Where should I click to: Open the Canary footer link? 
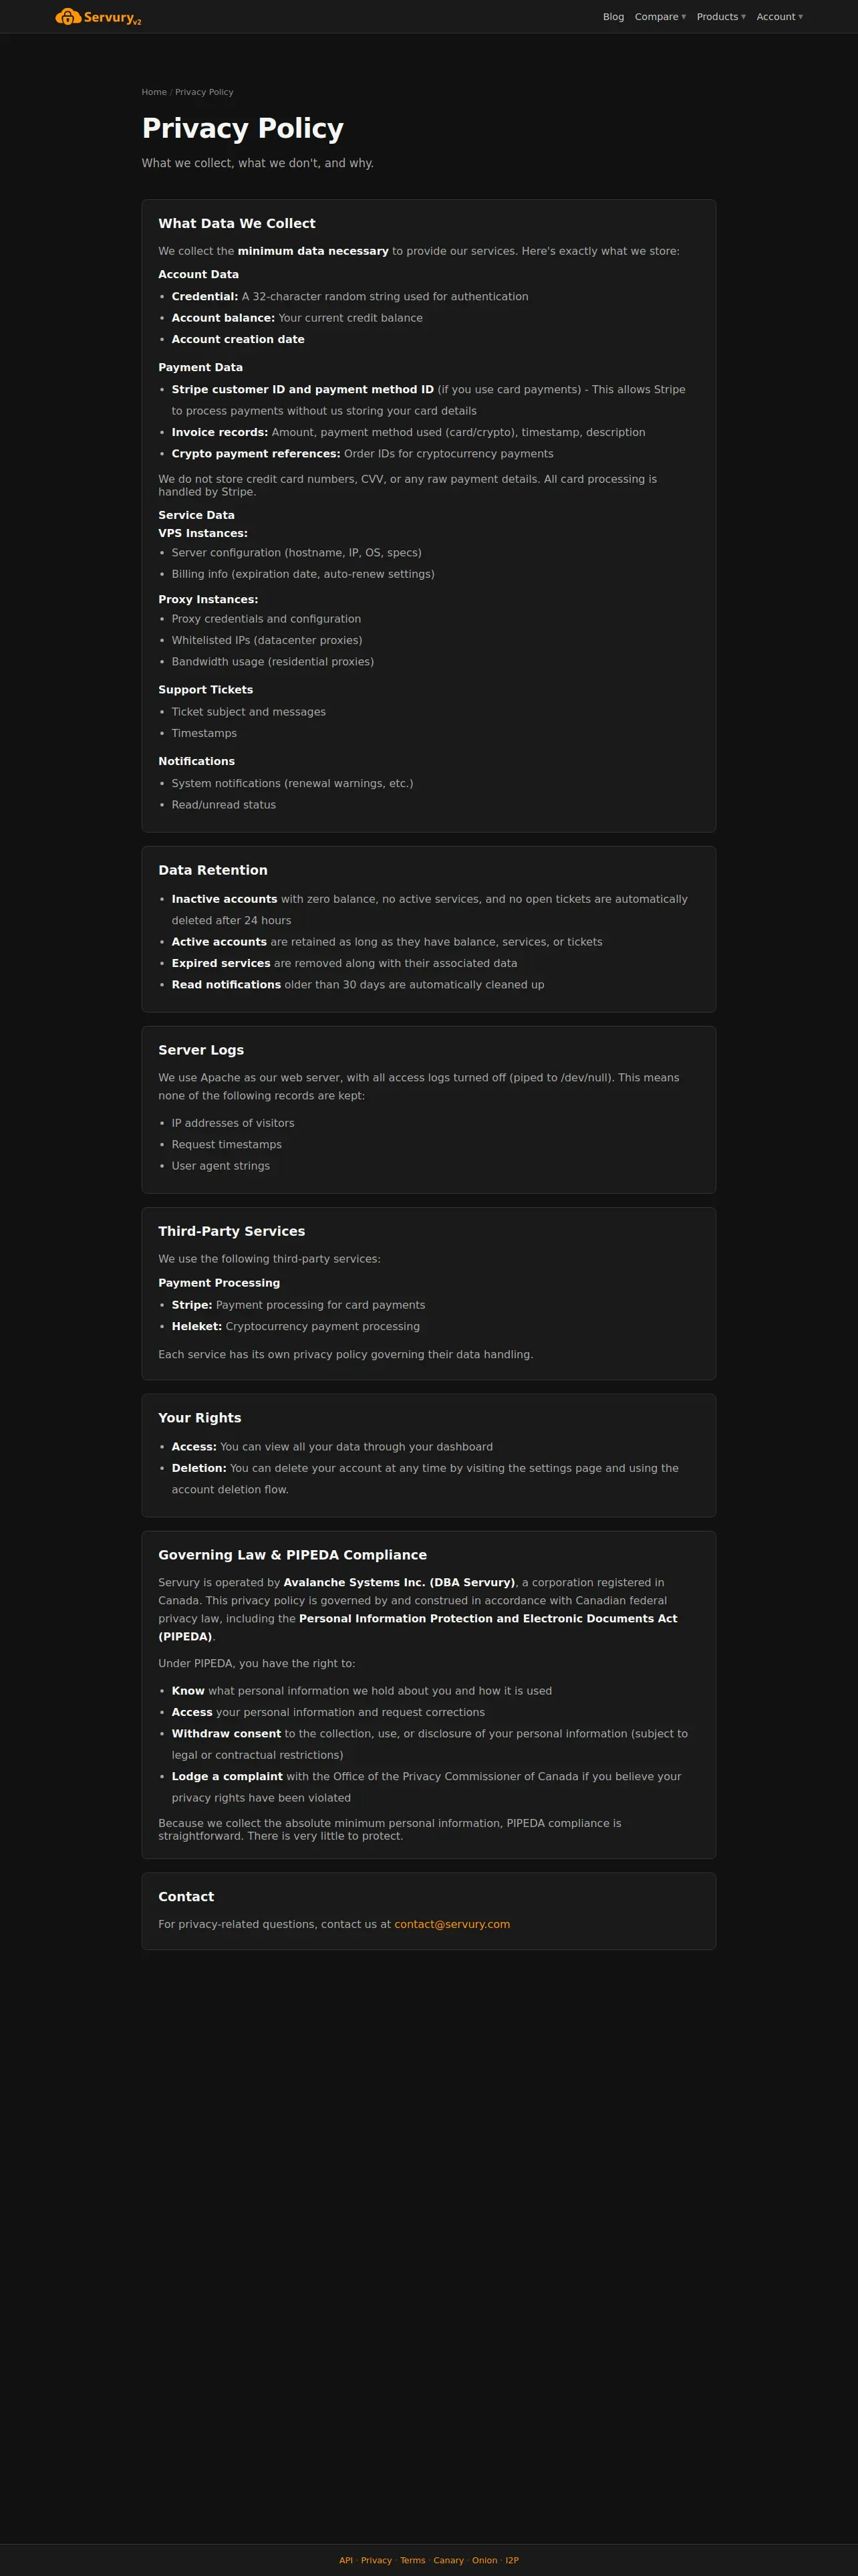pos(448,2560)
